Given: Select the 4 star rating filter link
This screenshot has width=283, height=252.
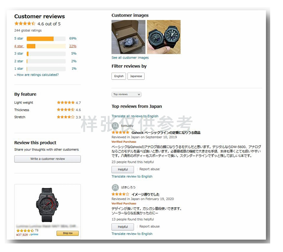Looking at the screenshot, I should click(x=19, y=46).
